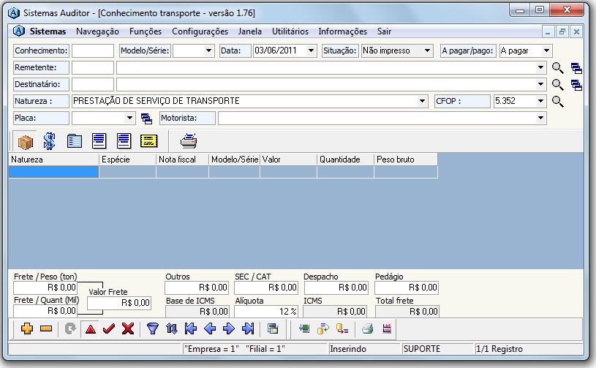Open the blue folder list tab icon
The image size is (596, 368).
(74, 141)
